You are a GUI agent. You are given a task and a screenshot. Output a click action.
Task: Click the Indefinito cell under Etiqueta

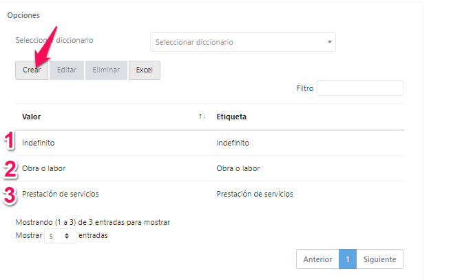pyautogui.click(x=233, y=143)
